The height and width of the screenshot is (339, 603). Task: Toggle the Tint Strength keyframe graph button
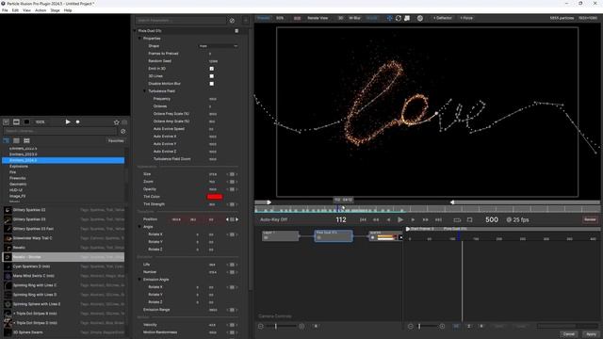pyautogui.click(x=232, y=204)
